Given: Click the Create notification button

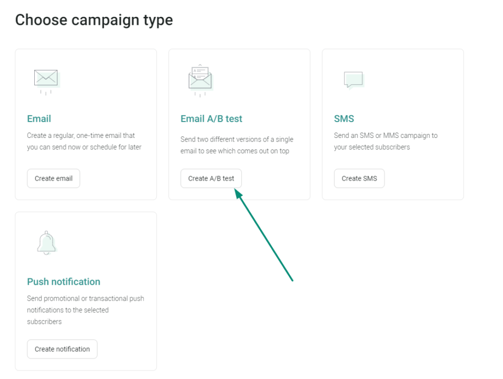Looking at the screenshot, I should [62, 348].
